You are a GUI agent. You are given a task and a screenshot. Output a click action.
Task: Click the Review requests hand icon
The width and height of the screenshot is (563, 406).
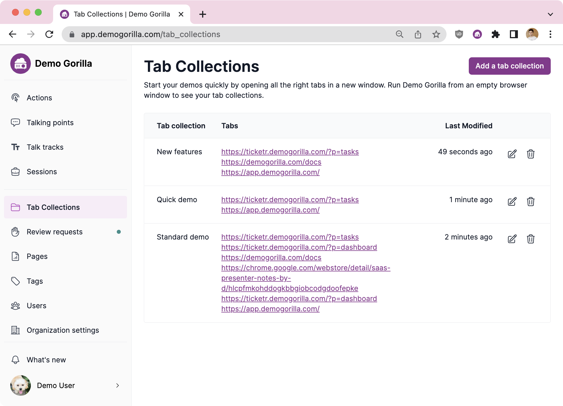pyautogui.click(x=15, y=232)
